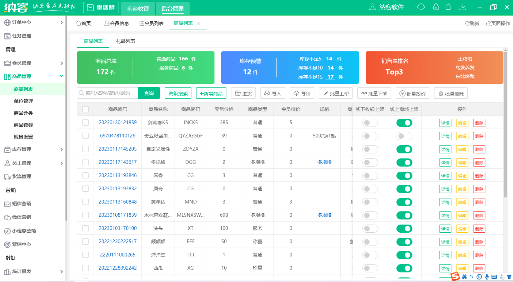Click the 查询 search button
This screenshot has width=513, height=282.
click(x=149, y=93)
